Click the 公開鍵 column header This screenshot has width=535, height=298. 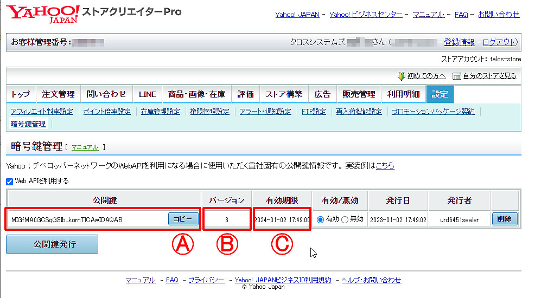[x=104, y=200]
